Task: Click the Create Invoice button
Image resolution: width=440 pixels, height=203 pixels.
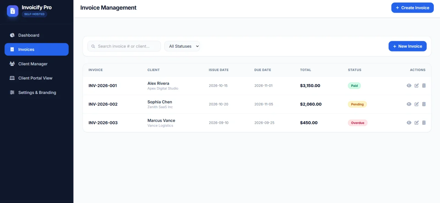Action: (x=412, y=8)
